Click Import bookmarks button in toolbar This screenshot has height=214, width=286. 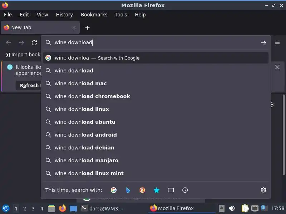pos(23,55)
